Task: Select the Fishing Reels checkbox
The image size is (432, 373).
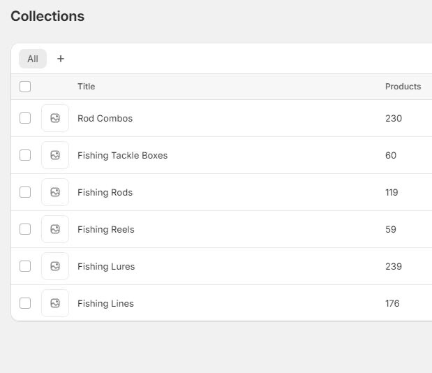Action: (25, 229)
